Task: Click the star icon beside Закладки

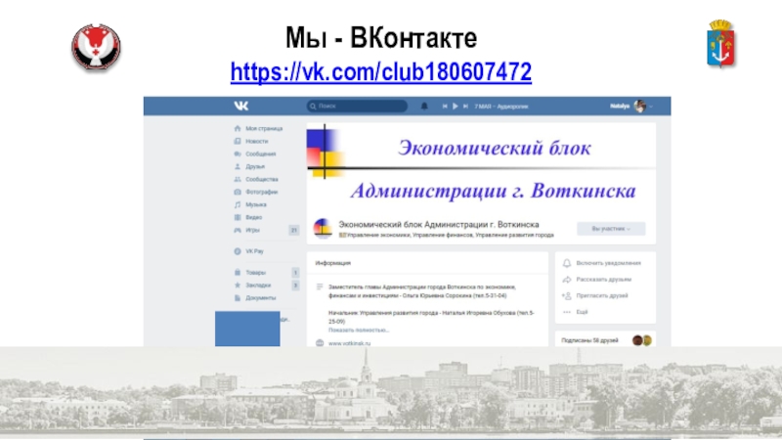Action: (238, 285)
